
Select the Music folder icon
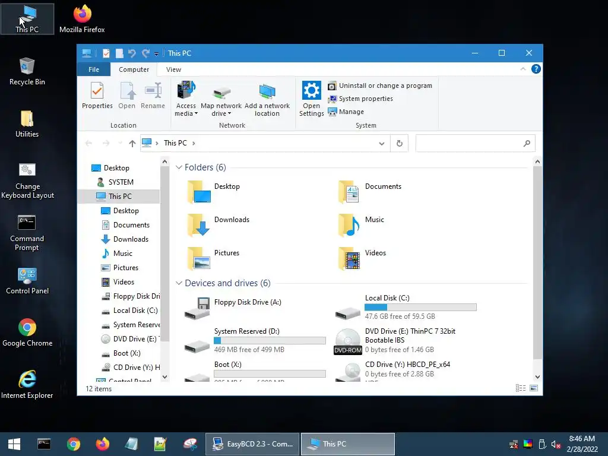(x=349, y=225)
